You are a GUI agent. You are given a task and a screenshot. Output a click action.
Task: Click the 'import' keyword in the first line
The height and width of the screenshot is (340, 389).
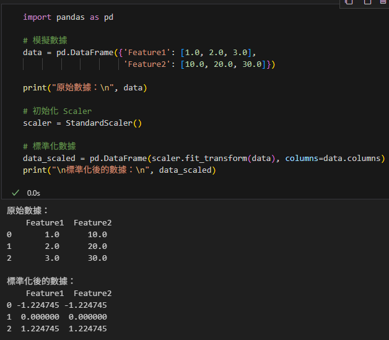pyautogui.click(x=37, y=17)
